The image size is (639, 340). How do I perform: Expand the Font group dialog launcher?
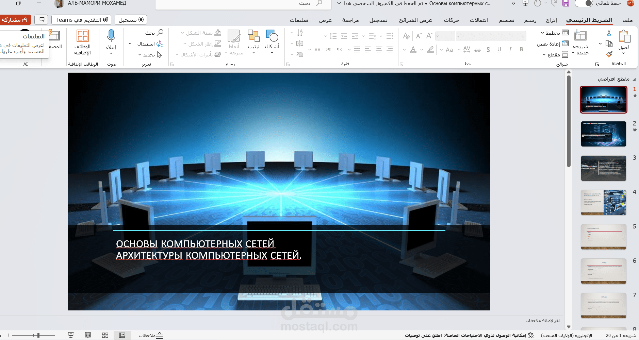point(402,64)
